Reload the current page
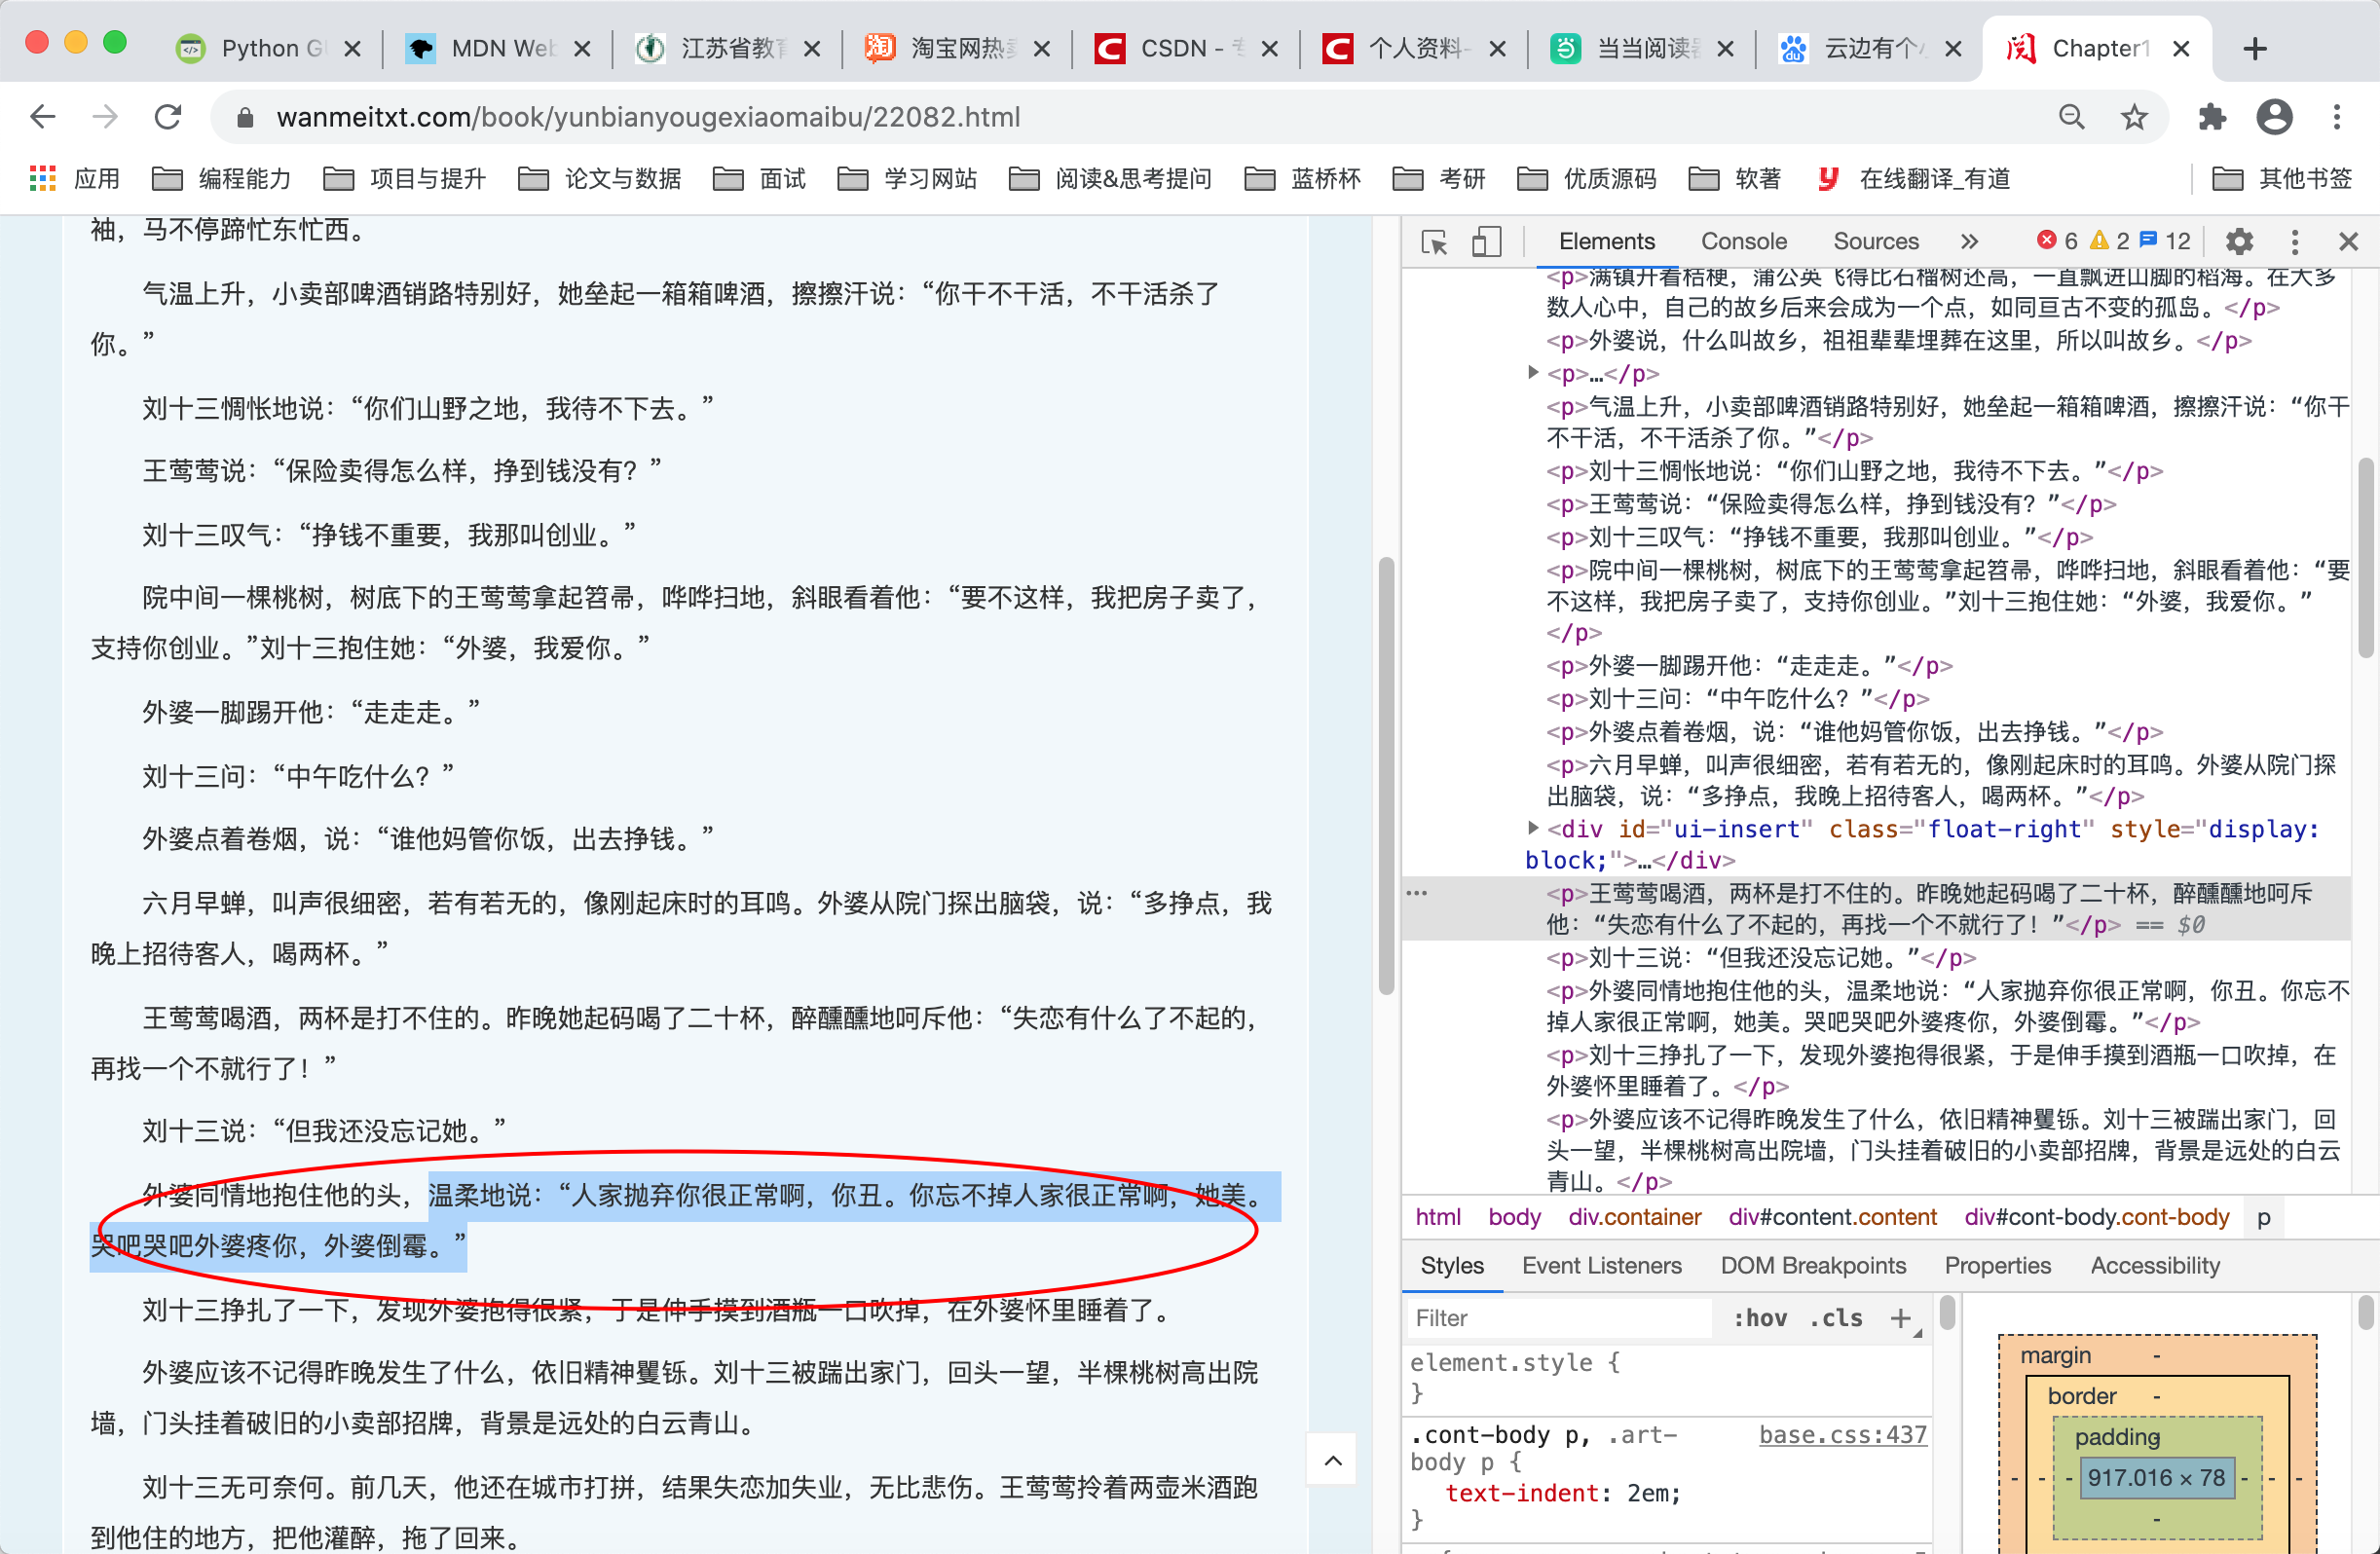This screenshot has width=2380, height=1554. [x=168, y=117]
